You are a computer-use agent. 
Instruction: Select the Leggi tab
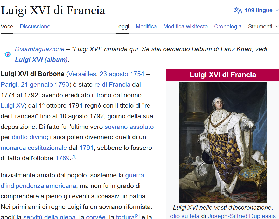click(122, 27)
